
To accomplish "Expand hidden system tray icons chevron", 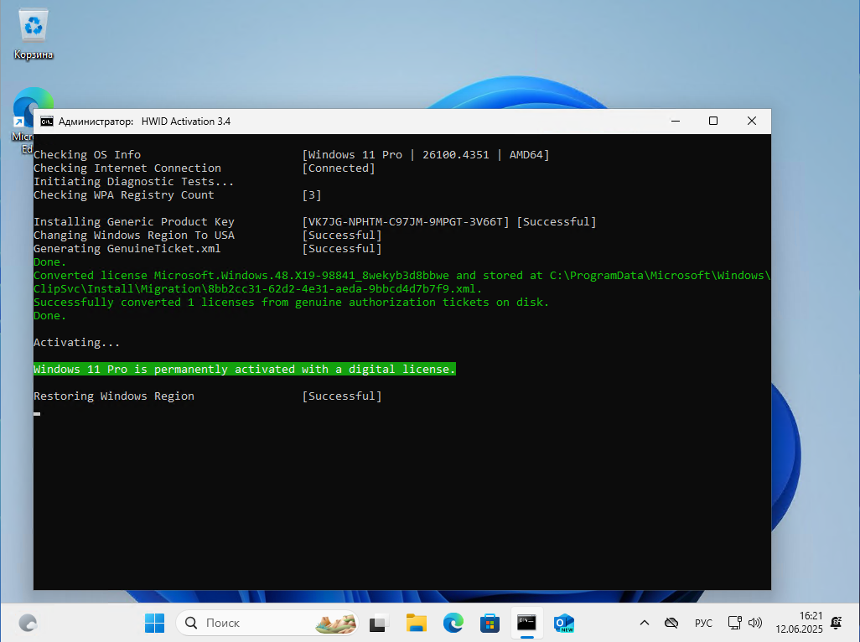I will [x=645, y=623].
